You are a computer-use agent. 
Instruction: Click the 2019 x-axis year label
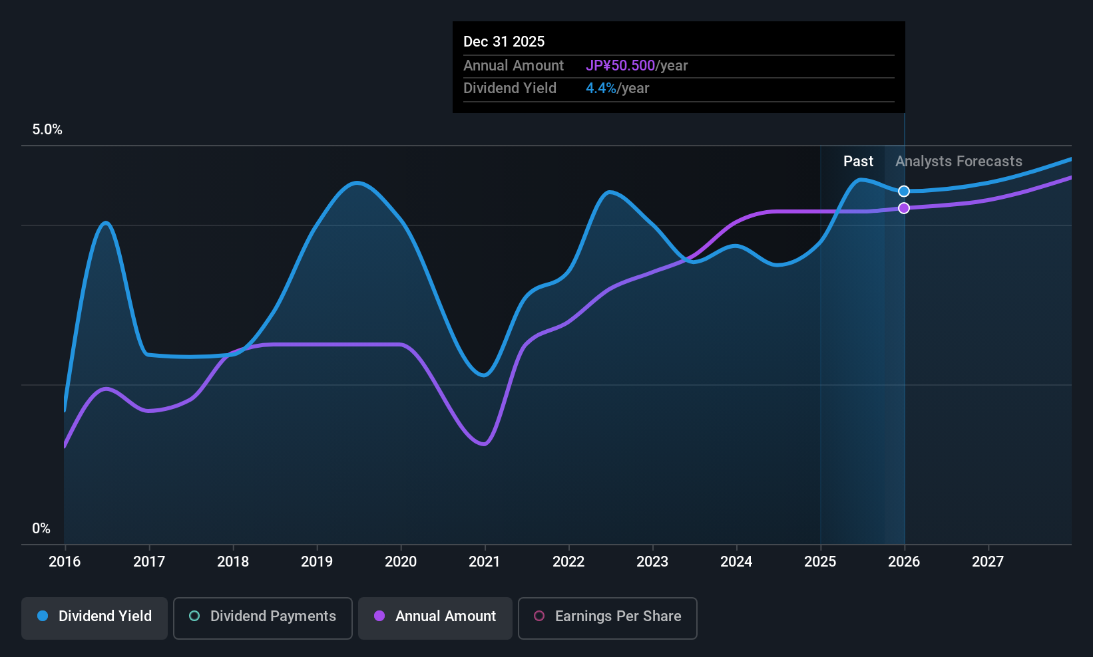pos(317,561)
